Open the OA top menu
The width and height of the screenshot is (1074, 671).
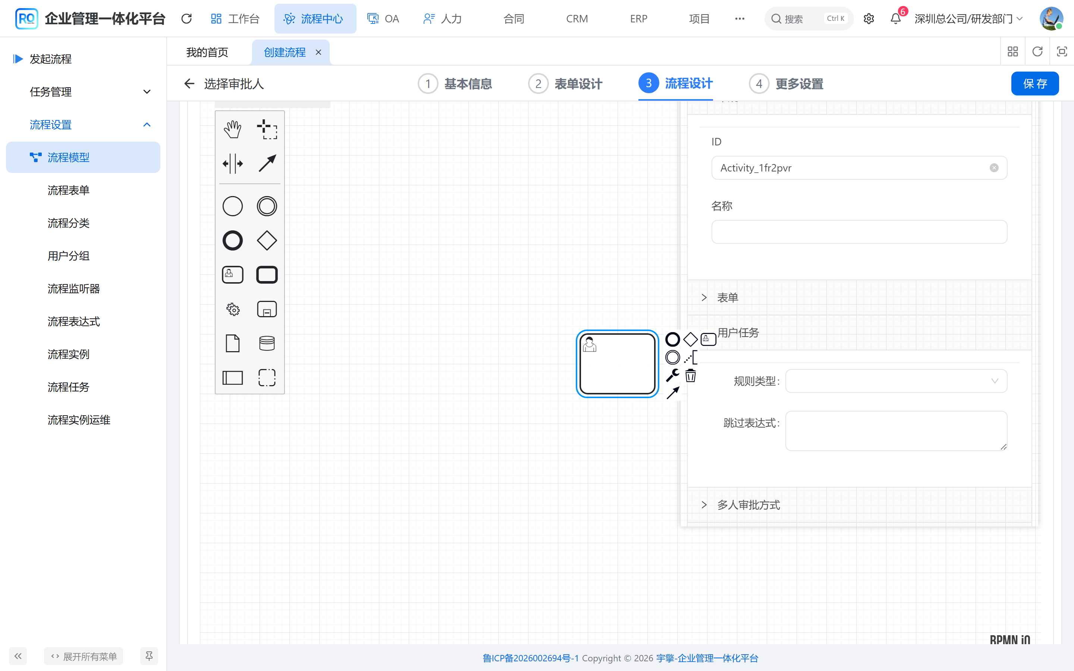point(383,19)
